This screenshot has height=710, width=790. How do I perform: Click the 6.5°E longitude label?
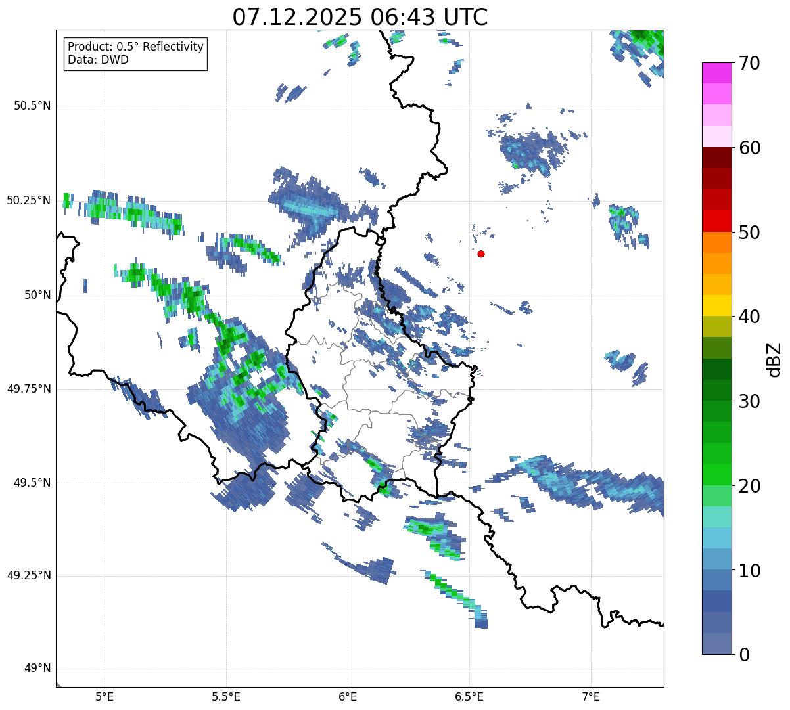click(469, 696)
